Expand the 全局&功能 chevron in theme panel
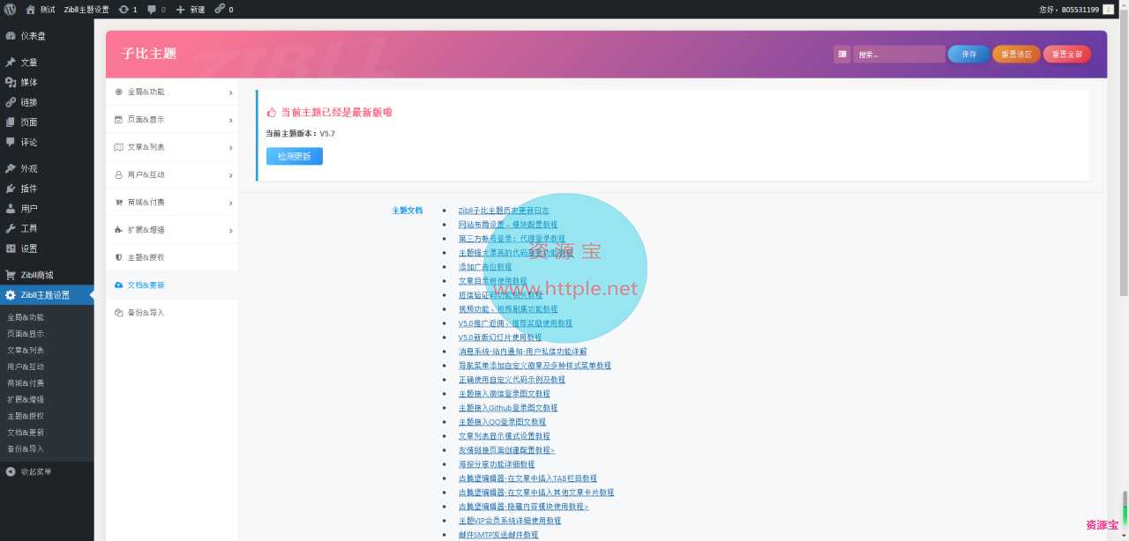 230,92
